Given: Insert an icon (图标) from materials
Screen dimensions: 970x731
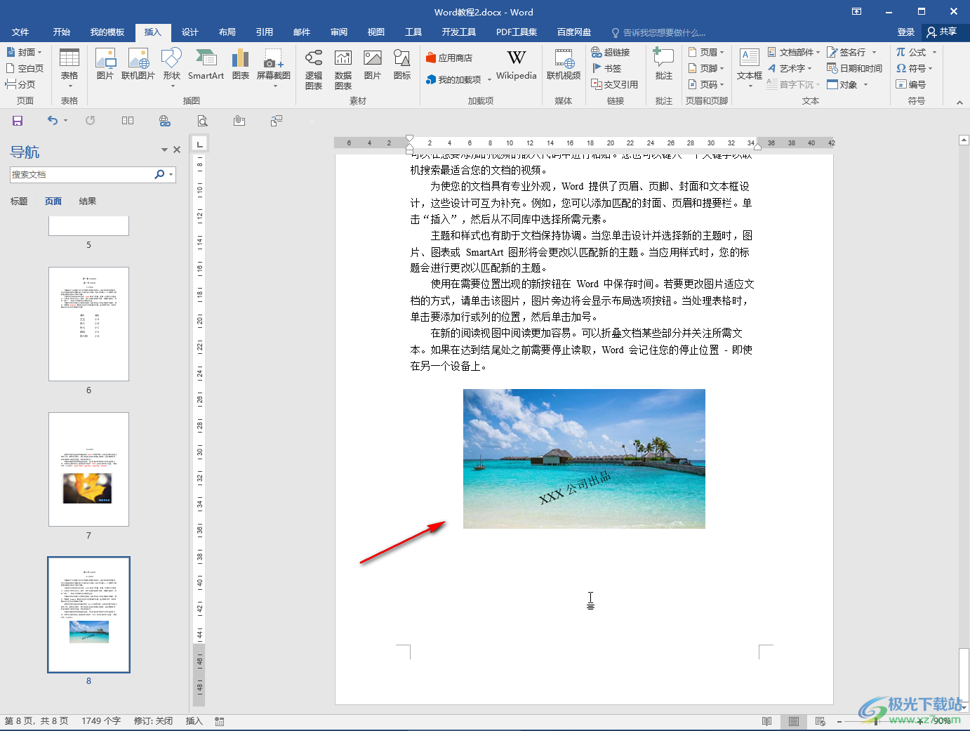Looking at the screenshot, I should (x=402, y=65).
